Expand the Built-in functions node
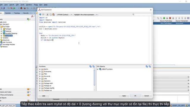 40,69
